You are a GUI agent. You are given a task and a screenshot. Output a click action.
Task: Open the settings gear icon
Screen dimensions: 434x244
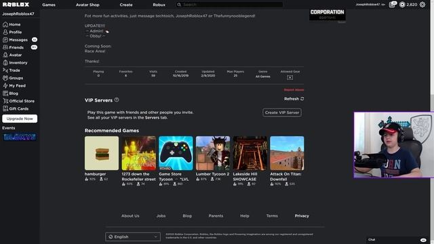422,5
